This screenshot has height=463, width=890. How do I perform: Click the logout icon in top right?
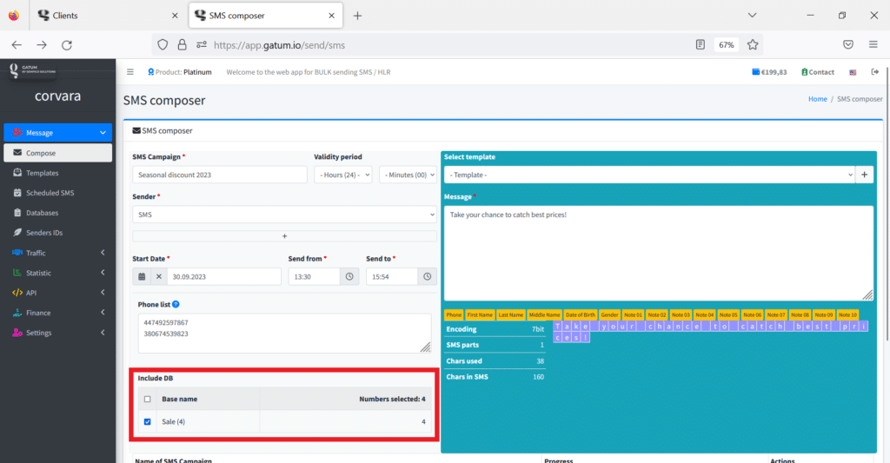tap(874, 72)
